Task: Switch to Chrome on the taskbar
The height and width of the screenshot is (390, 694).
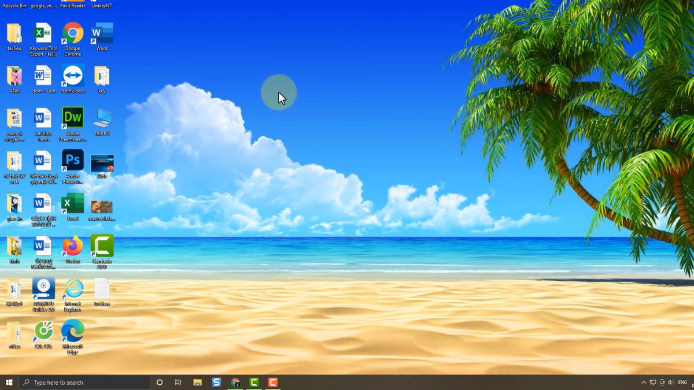Action: pos(235,382)
